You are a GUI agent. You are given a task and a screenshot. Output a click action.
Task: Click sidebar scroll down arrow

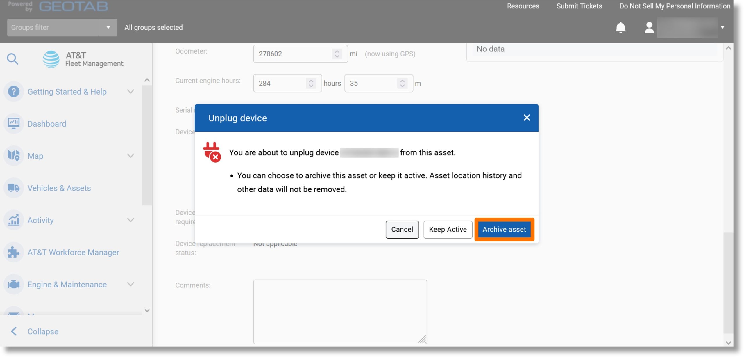[x=147, y=310]
